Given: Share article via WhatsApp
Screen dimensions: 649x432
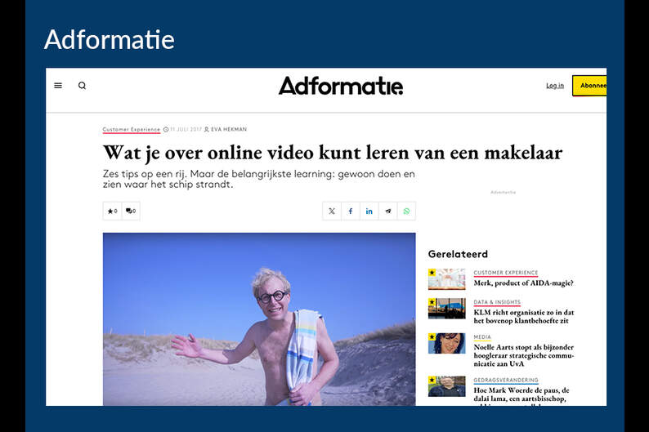Looking at the screenshot, I should pos(406,212).
